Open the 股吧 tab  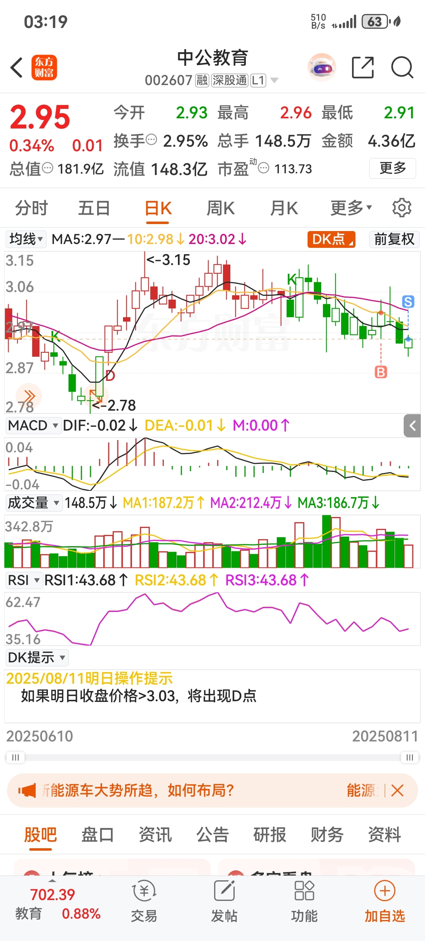[x=41, y=835]
